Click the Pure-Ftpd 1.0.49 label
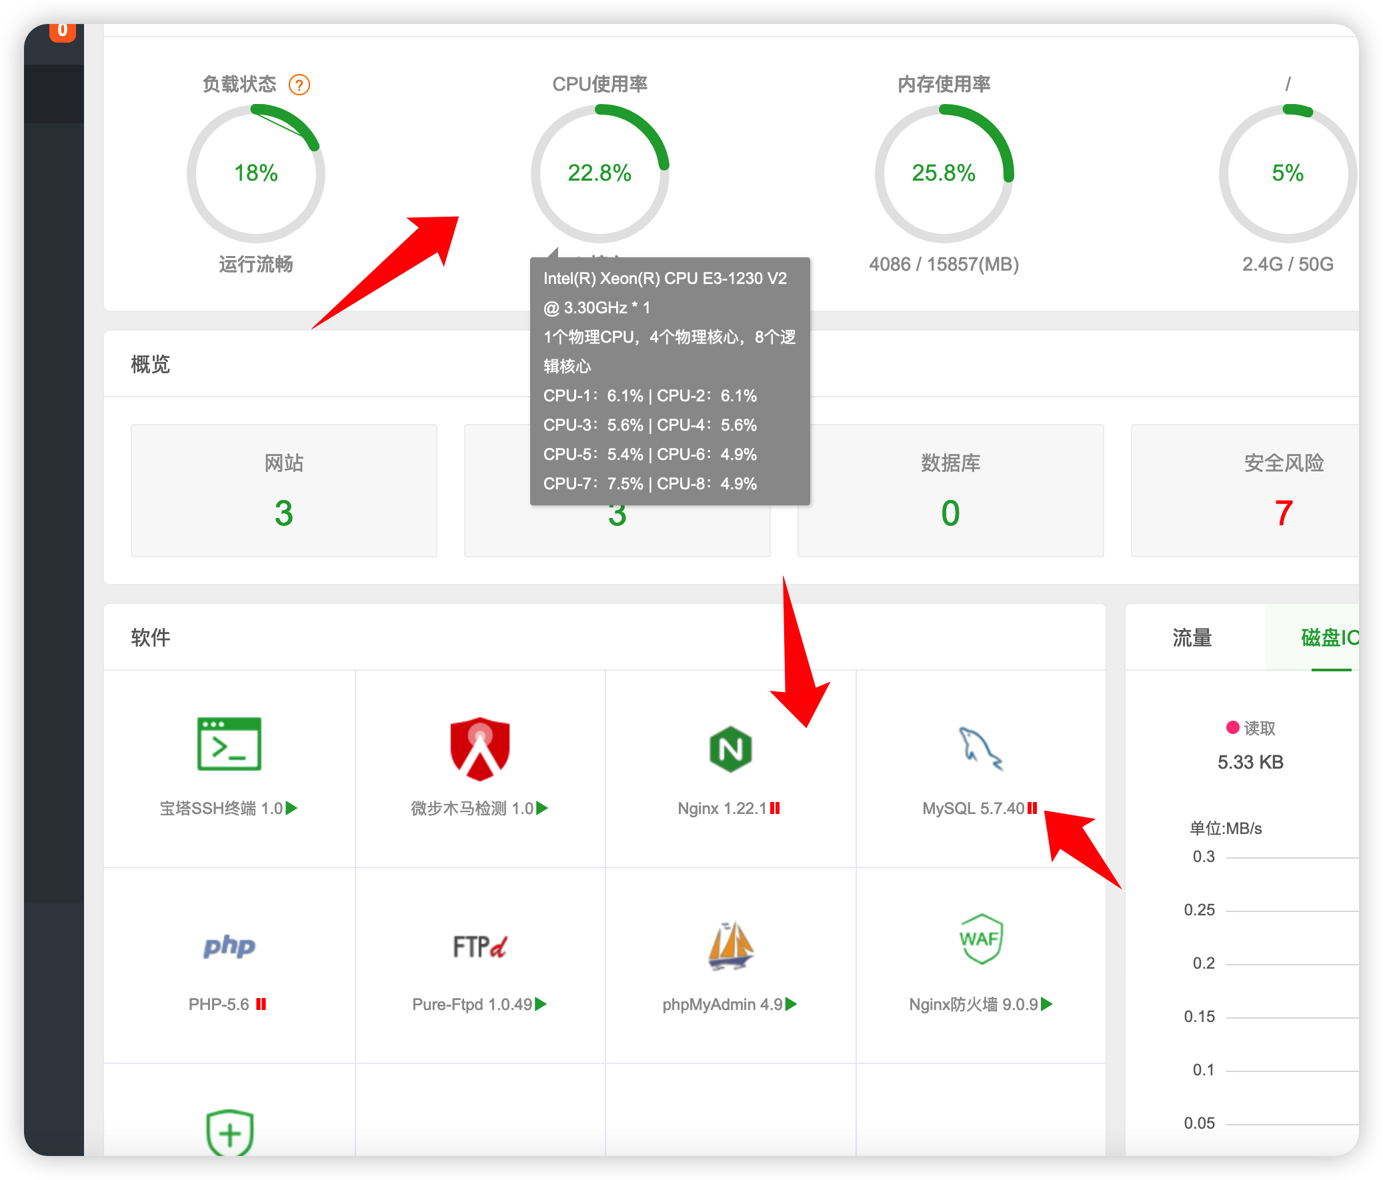 (473, 1004)
